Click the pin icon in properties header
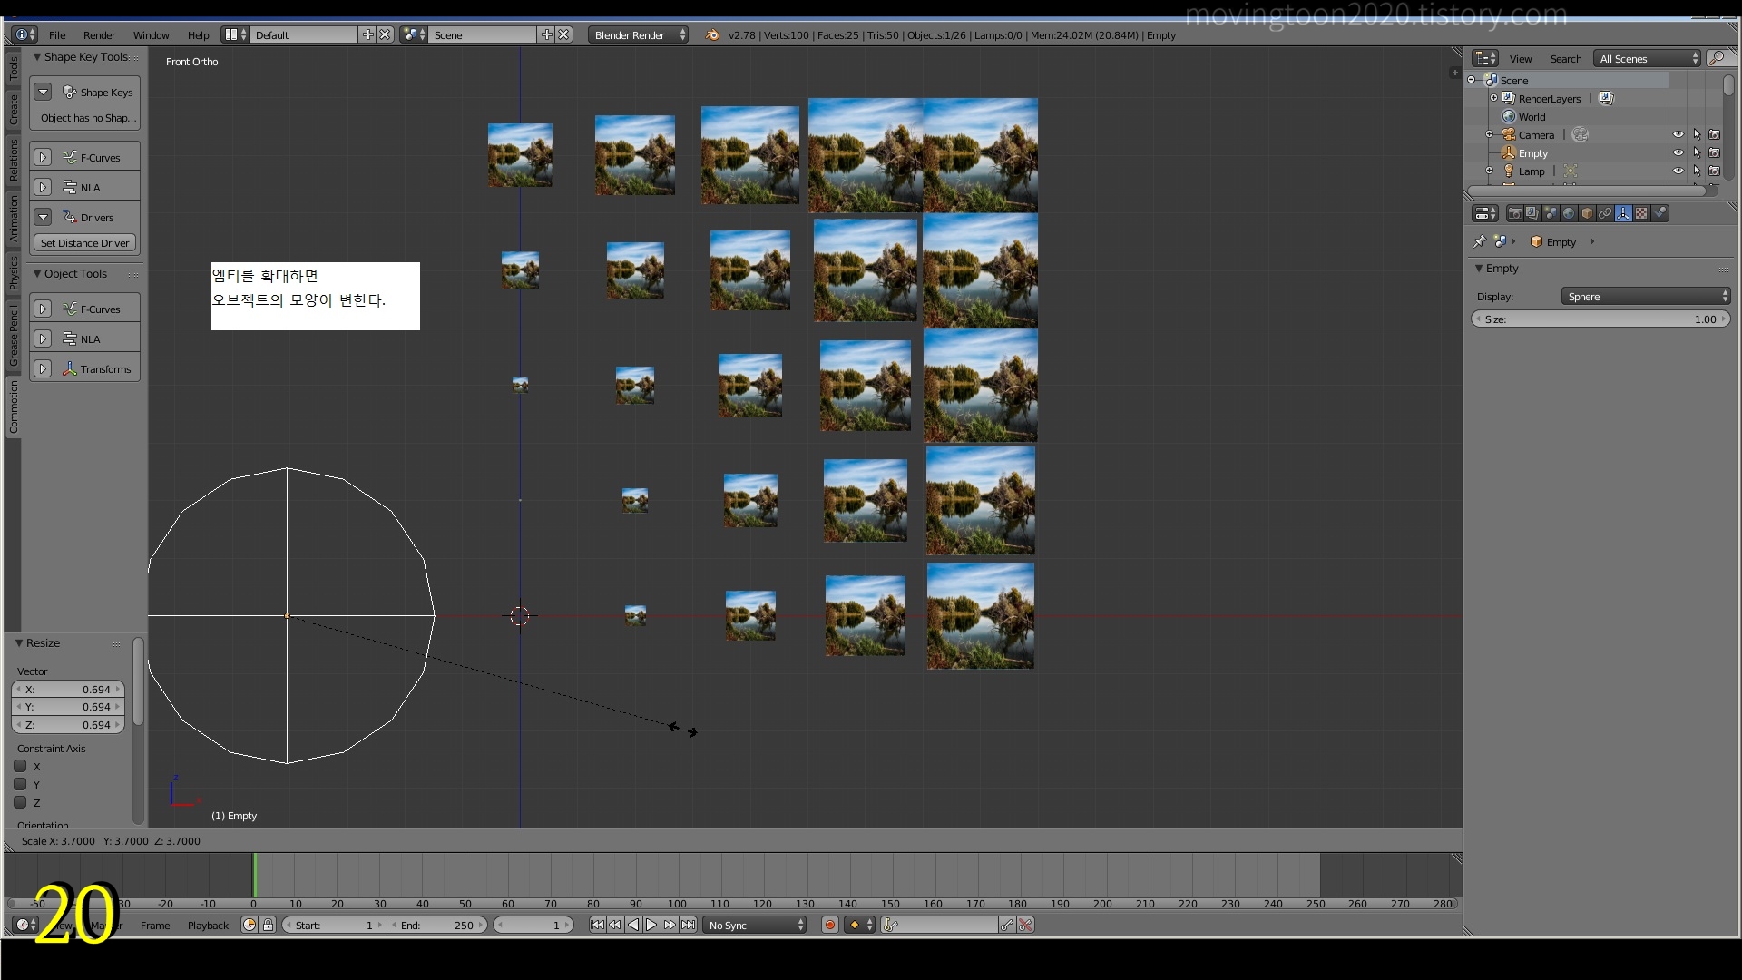 tap(1479, 241)
